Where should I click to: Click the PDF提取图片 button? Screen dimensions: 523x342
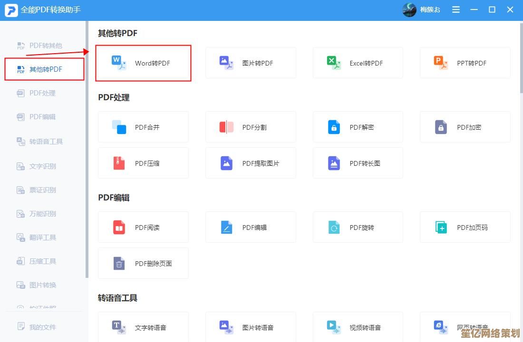coord(251,163)
